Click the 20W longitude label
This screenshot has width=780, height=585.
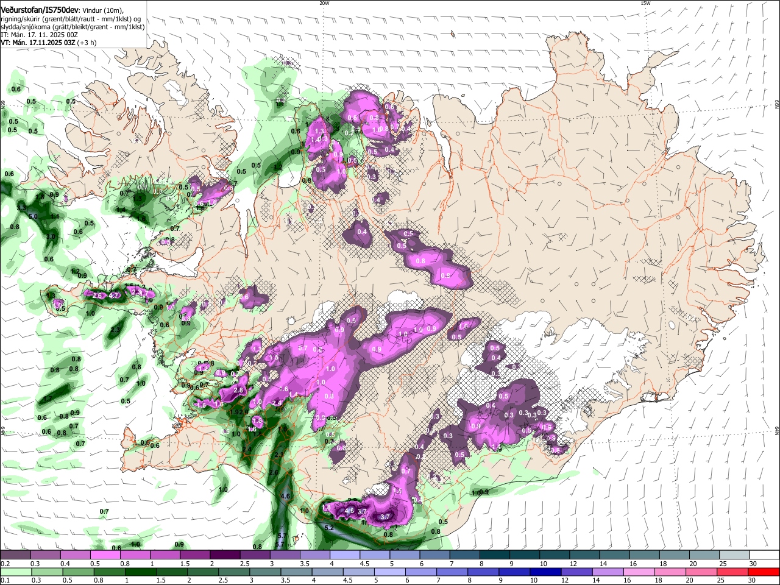[x=324, y=3]
